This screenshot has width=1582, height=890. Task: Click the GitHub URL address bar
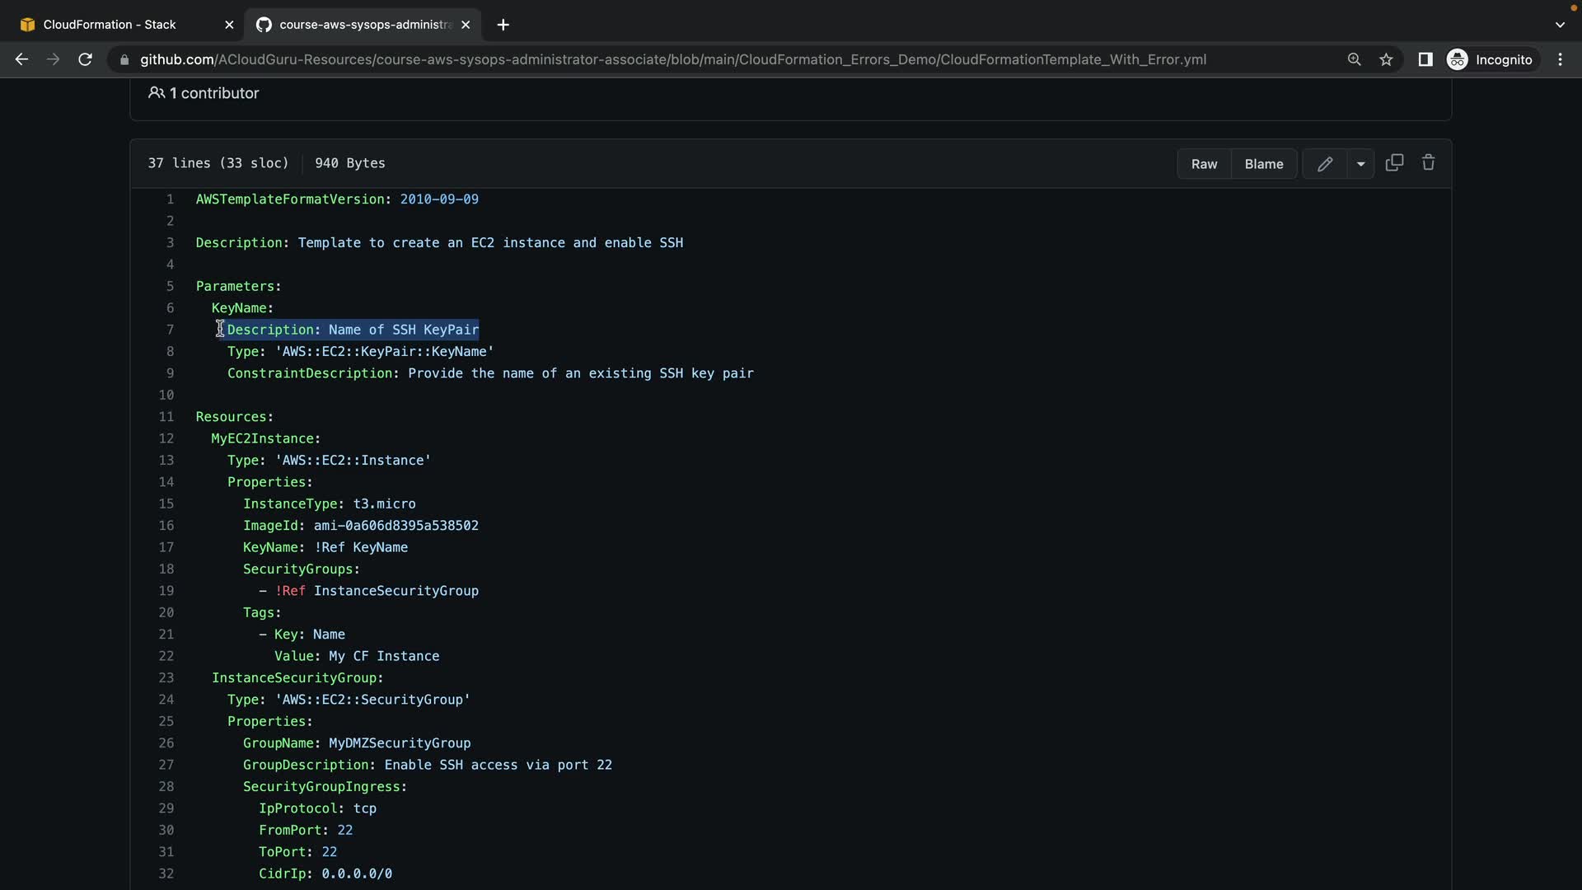coord(672,59)
